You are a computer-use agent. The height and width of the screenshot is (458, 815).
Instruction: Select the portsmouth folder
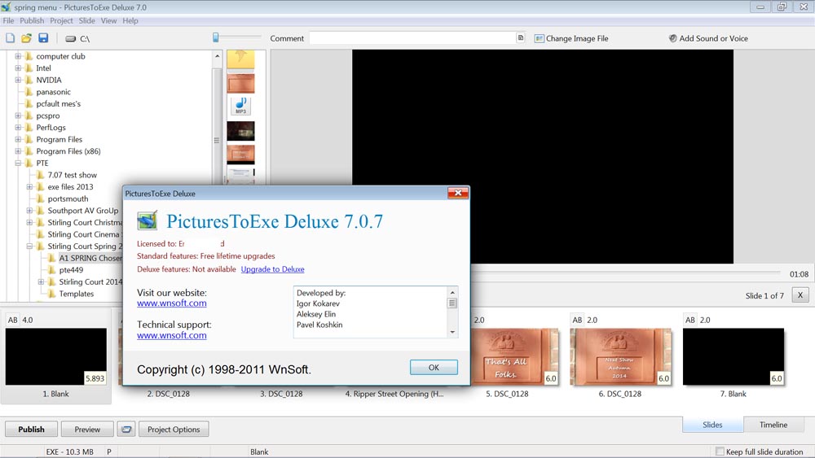coord(68,198)
